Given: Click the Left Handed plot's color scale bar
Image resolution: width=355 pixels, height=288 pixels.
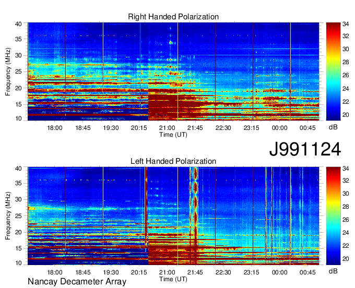Looking at the screenshot, I should pos(333,216).
